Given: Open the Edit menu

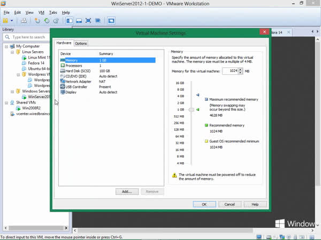Looking at the screenshot, I should (18, 12).
